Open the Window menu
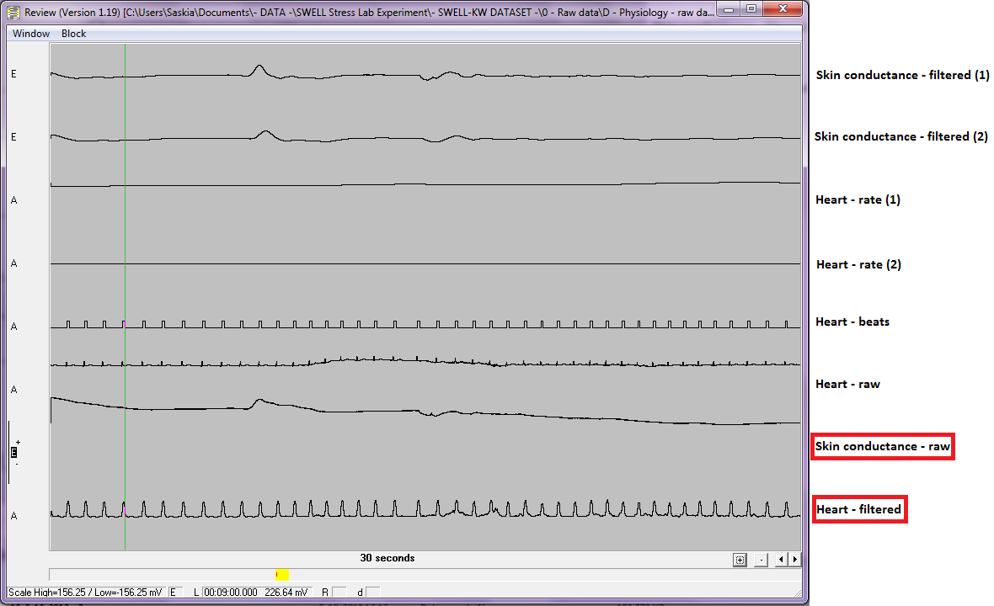The width and height of the screenshot is (994, 606). [x=31, y=34]
